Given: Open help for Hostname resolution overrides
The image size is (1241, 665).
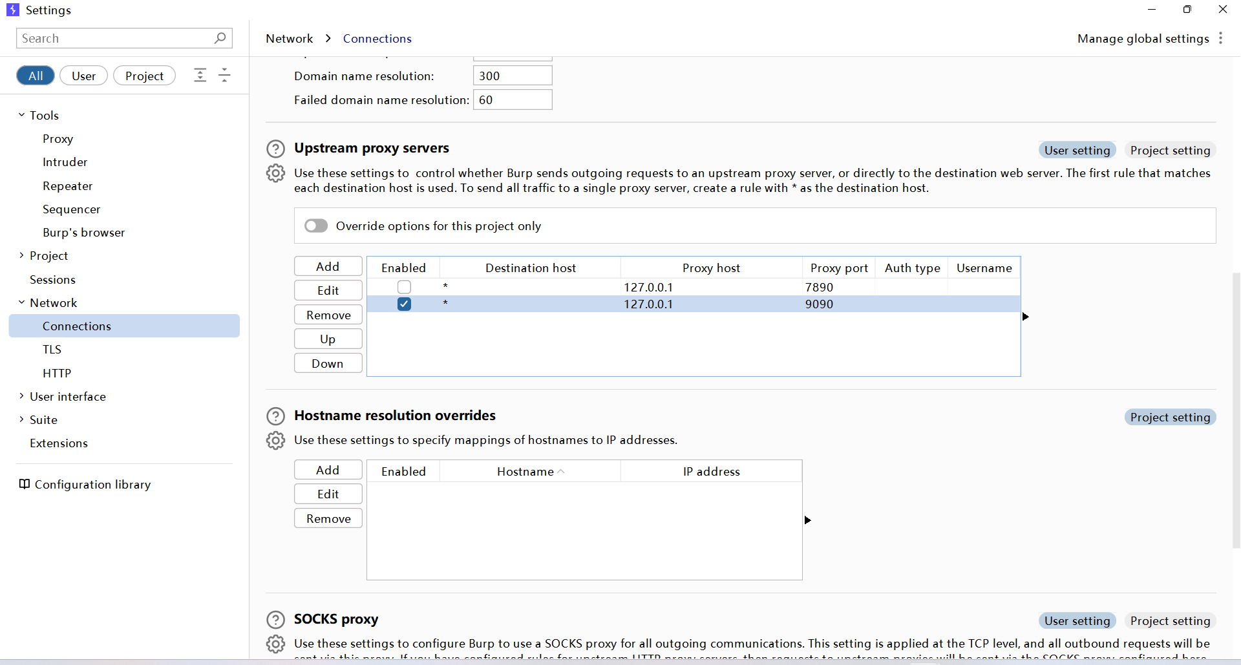Looking at the screenshot, I should (x=275, y=416).
